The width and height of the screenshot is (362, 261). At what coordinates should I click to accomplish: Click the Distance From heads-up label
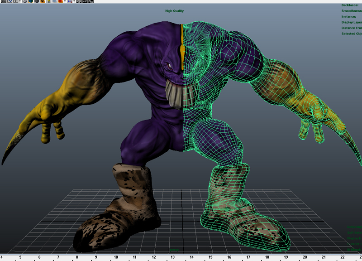(x=352, y=28)
